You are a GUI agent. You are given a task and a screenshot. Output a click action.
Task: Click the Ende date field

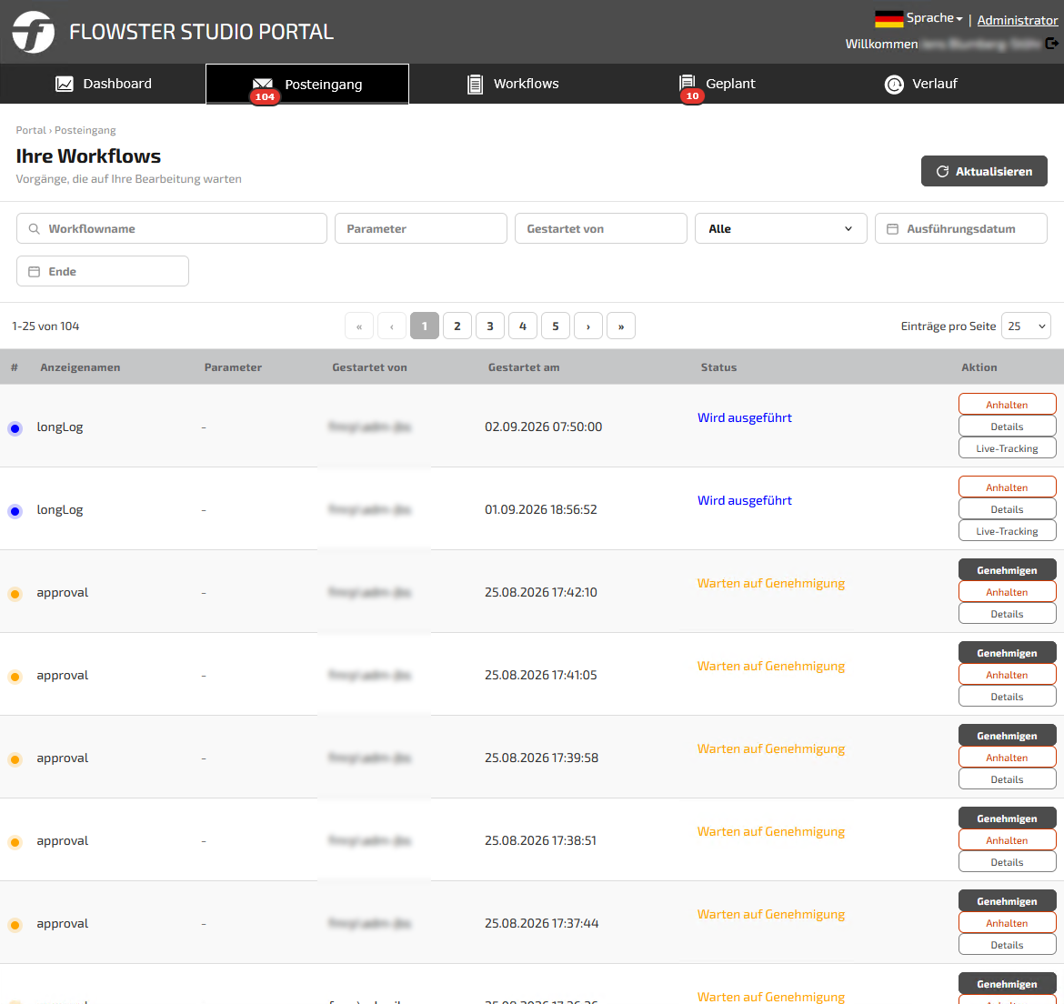click(x=103, y=271)
